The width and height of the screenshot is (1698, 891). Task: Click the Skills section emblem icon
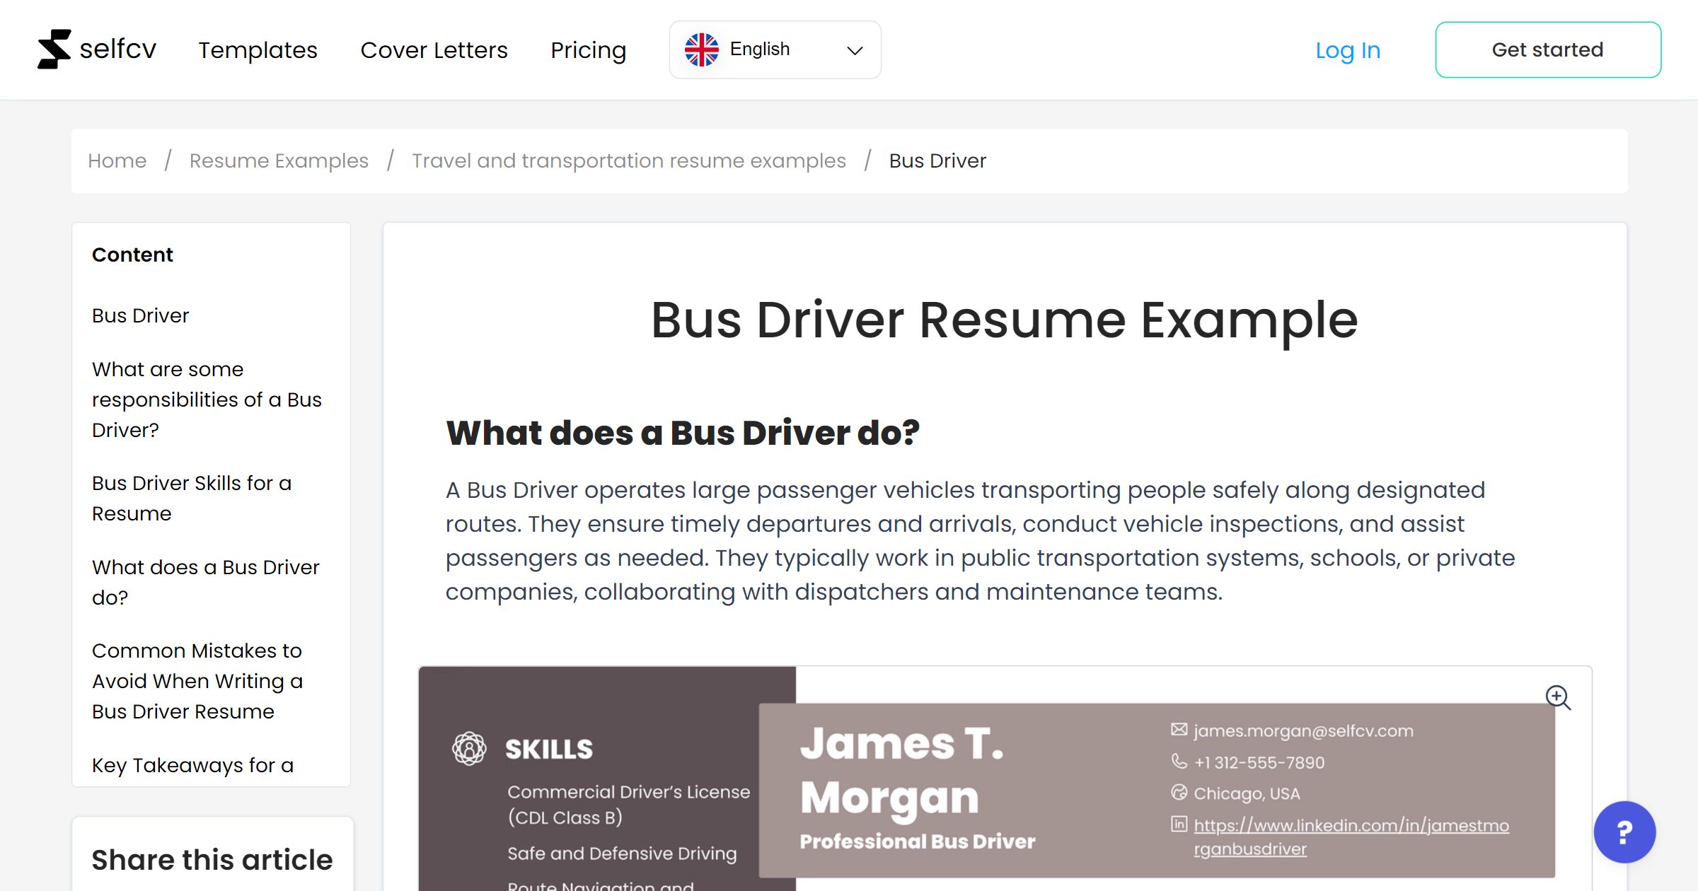(469, 748)
